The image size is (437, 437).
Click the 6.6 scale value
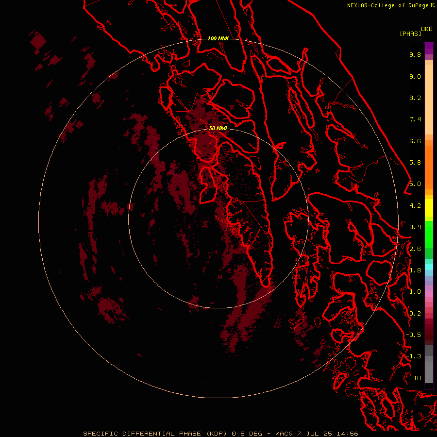tap(415, 141)
